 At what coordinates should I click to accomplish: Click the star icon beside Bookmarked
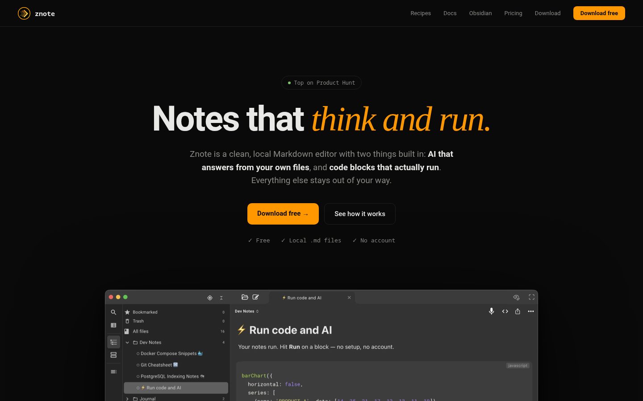pyautogui.click(x=127, y=312)
